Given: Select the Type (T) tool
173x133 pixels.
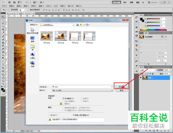Looking at the screenshot, I should [3, 65].
